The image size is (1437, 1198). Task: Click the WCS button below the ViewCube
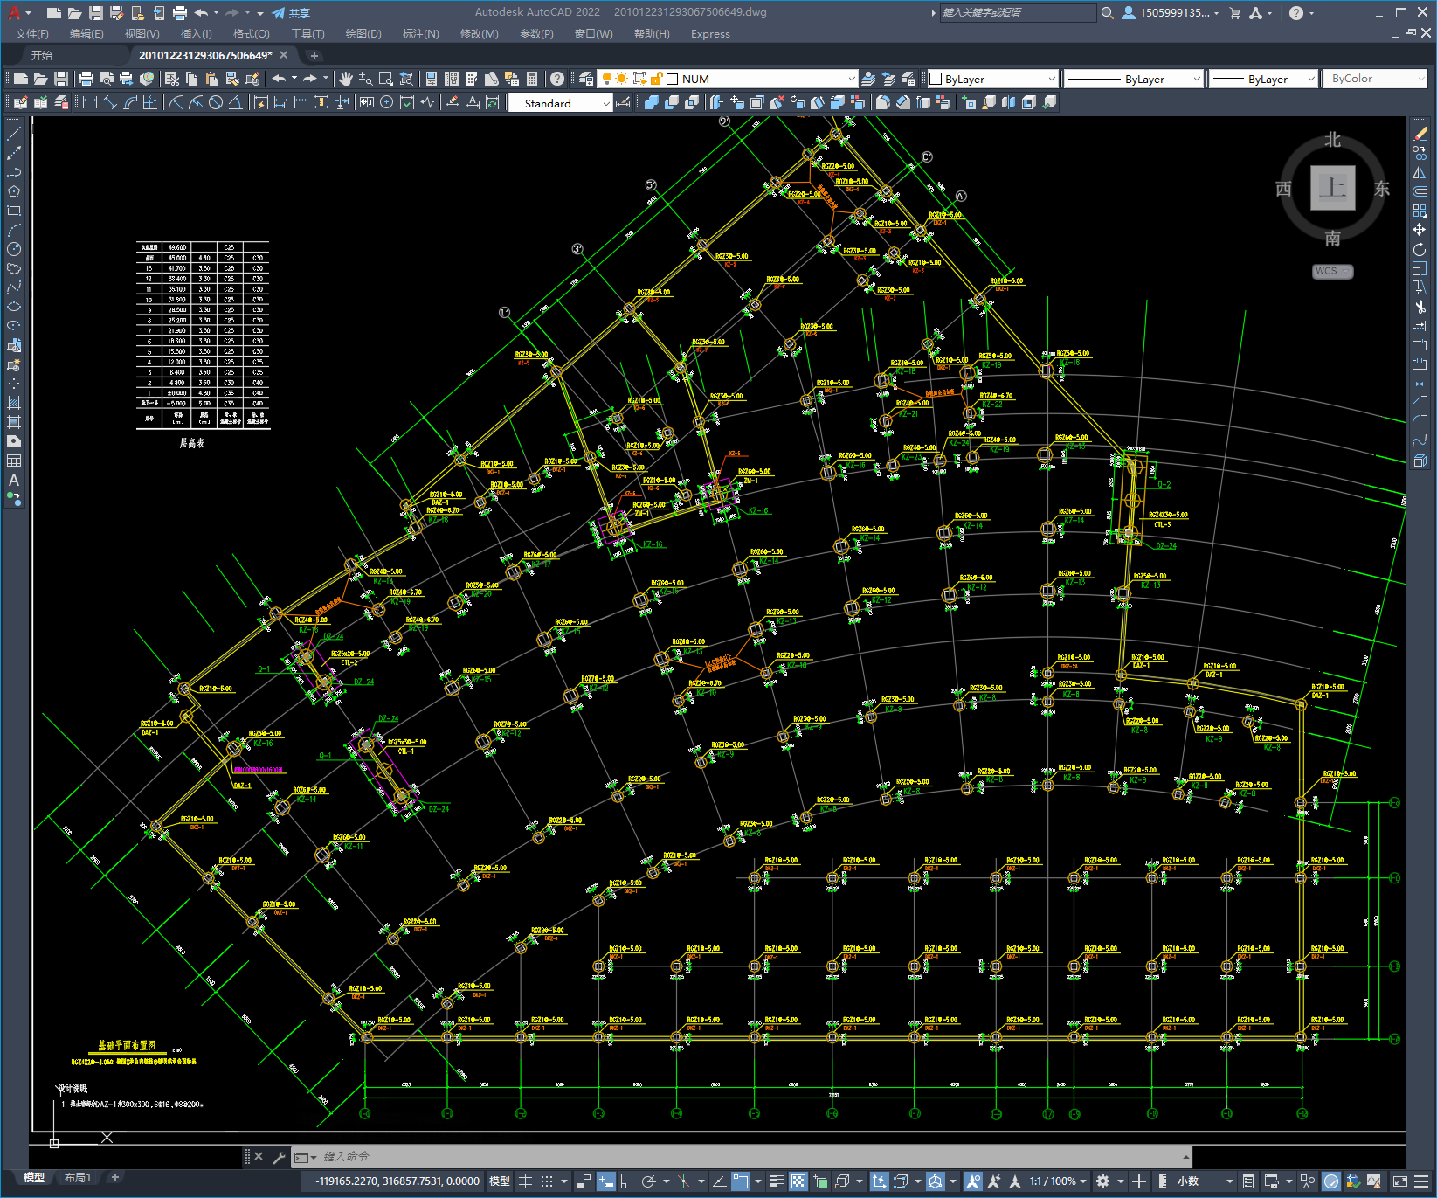click(x=1331, y=271)
